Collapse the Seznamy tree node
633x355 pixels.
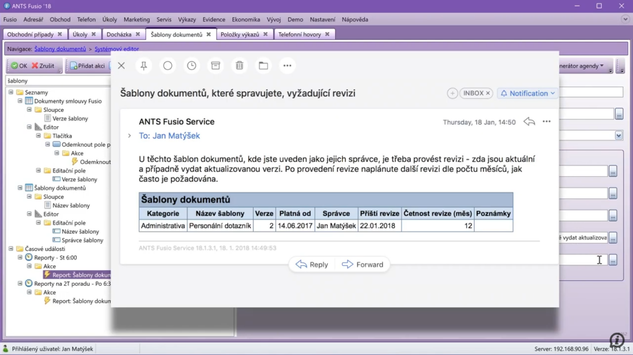click(x=11, y=92)
